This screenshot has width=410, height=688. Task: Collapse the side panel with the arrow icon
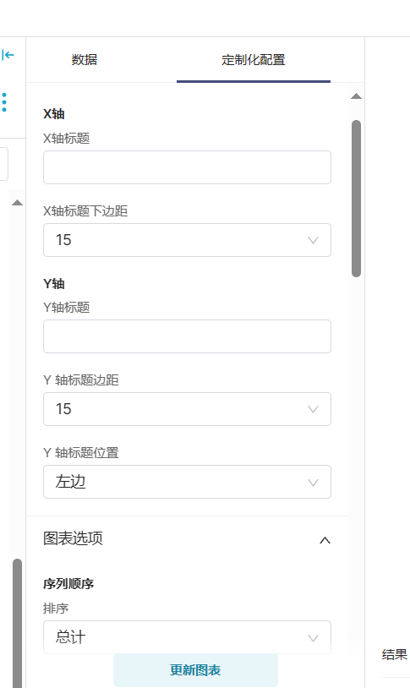click(x=8, y=55)
